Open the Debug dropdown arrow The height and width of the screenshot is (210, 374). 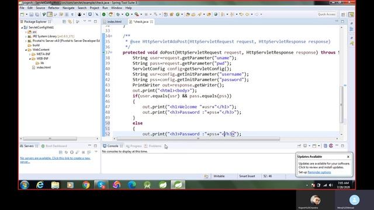coord(122,15)
